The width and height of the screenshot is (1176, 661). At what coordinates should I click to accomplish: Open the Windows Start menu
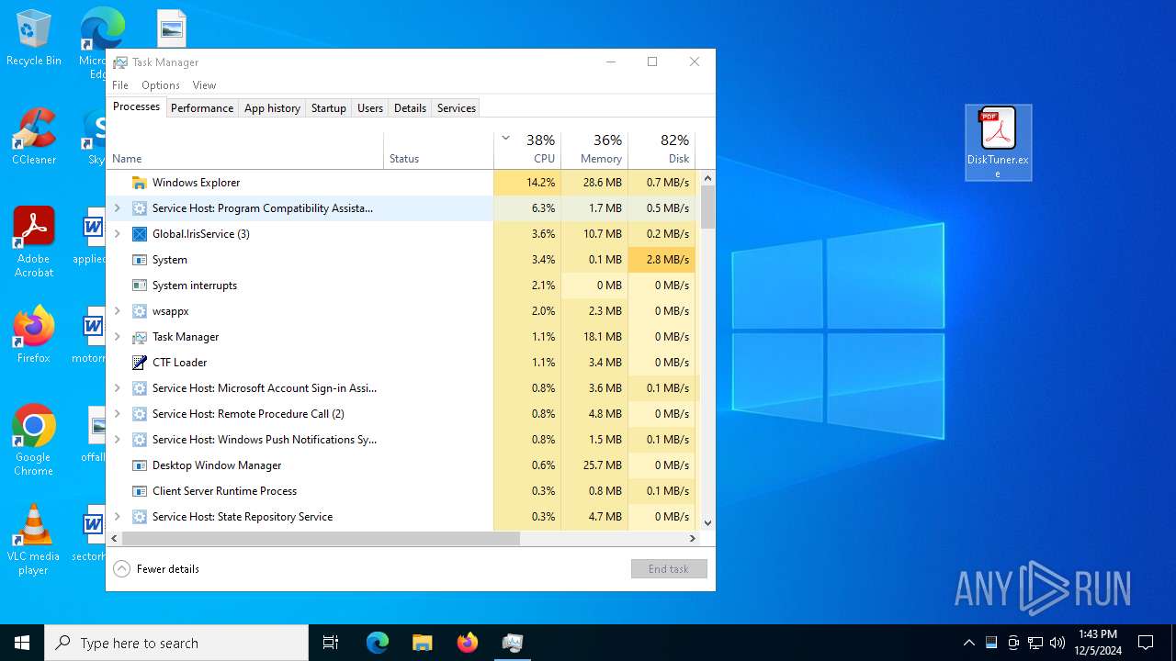click(x=22, y=643)
